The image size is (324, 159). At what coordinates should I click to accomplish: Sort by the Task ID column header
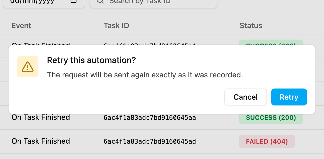[116, 25]
